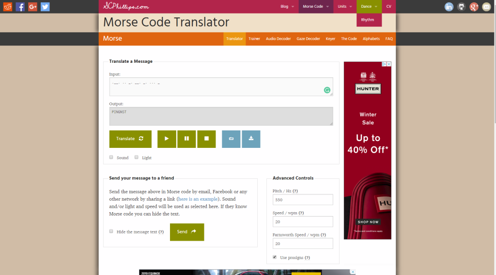
Task: Uncheck the Use prosigns checkbox
Action: click(x=275, y=257)
